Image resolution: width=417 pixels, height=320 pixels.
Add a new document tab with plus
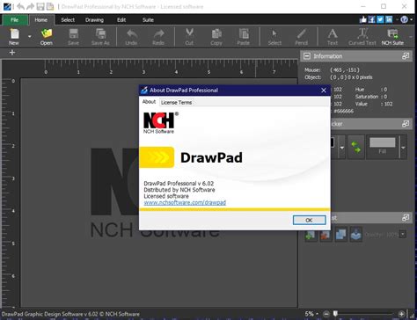pos(12,53)
